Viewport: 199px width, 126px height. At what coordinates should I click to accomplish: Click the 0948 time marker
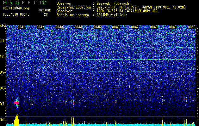[x=154, y=27]
